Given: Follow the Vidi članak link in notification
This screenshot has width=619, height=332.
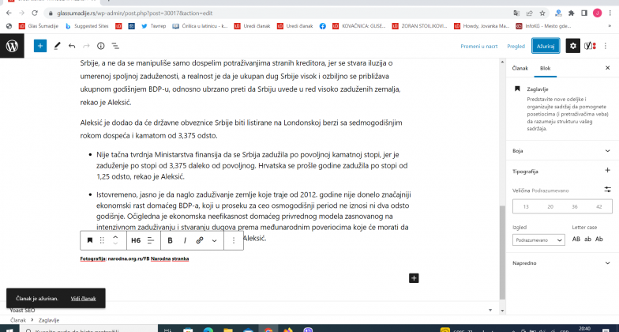Looking at the screenshot, I should pyautogui.click(x=83, y=298).
